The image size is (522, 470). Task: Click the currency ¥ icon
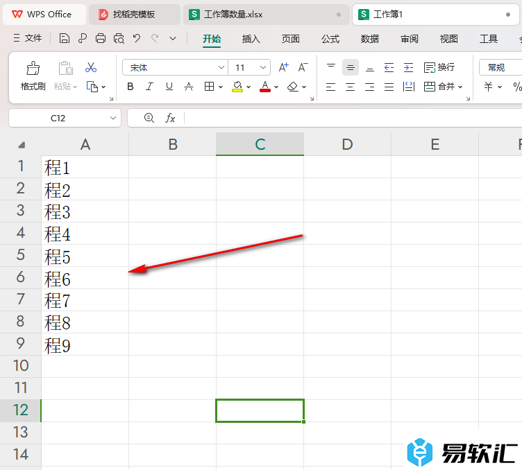point(488,87)
